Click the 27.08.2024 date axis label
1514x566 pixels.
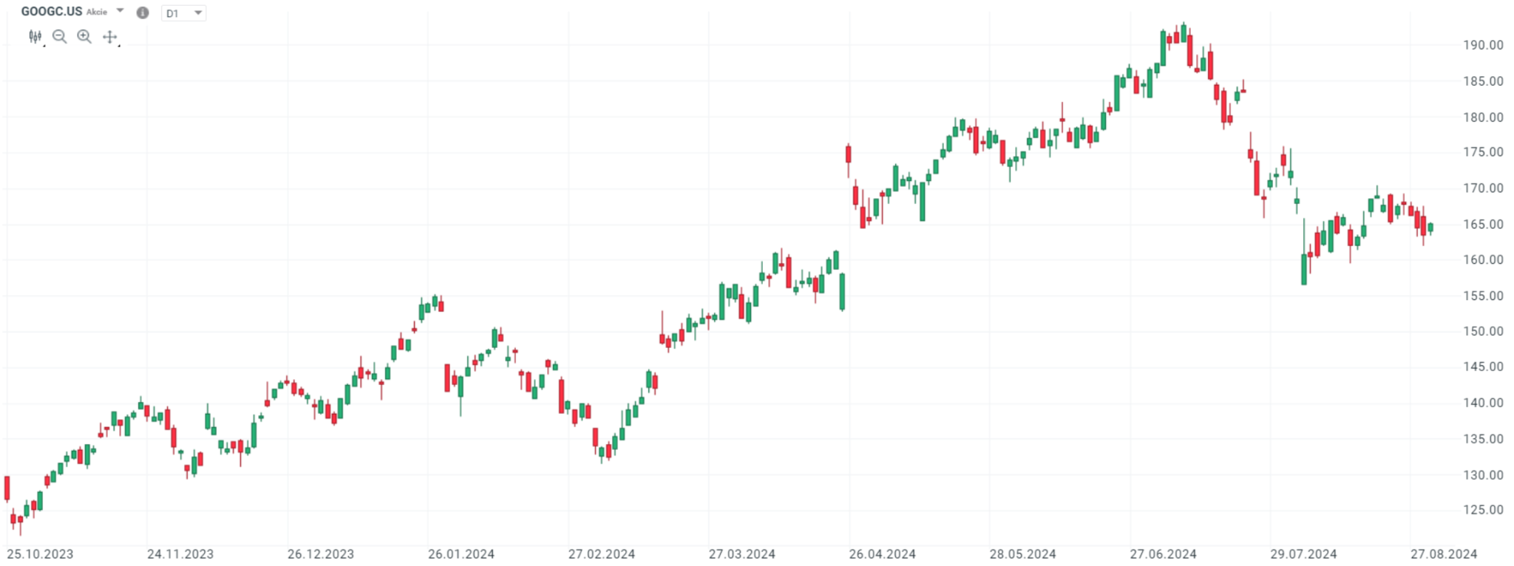(x=1444, y=554)
